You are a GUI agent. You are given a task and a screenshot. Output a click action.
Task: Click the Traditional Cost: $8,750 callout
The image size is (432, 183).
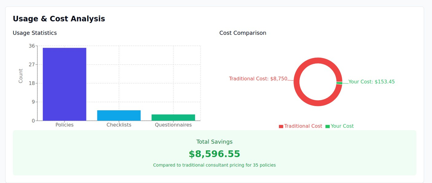(x=258, y=79)
